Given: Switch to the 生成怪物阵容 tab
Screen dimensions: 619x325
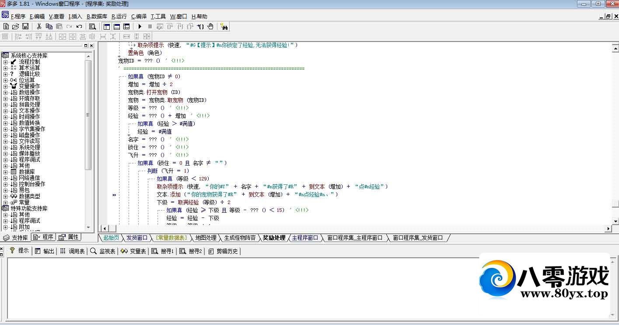Looking at the screenshot, I should pyautogui.click(x=240, y=238).
